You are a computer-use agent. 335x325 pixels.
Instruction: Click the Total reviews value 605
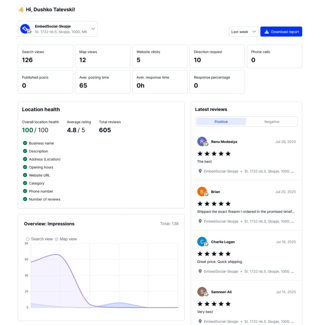point(105,130)
